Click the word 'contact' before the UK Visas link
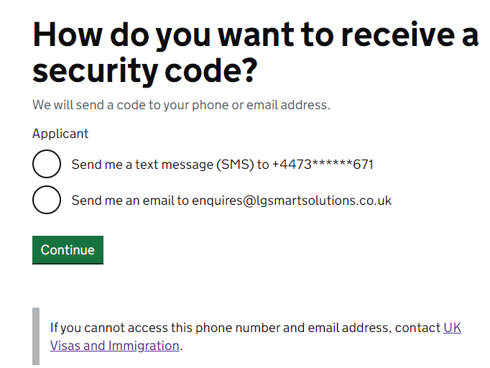Screen dimensions: 490x368 click(417, 328)
